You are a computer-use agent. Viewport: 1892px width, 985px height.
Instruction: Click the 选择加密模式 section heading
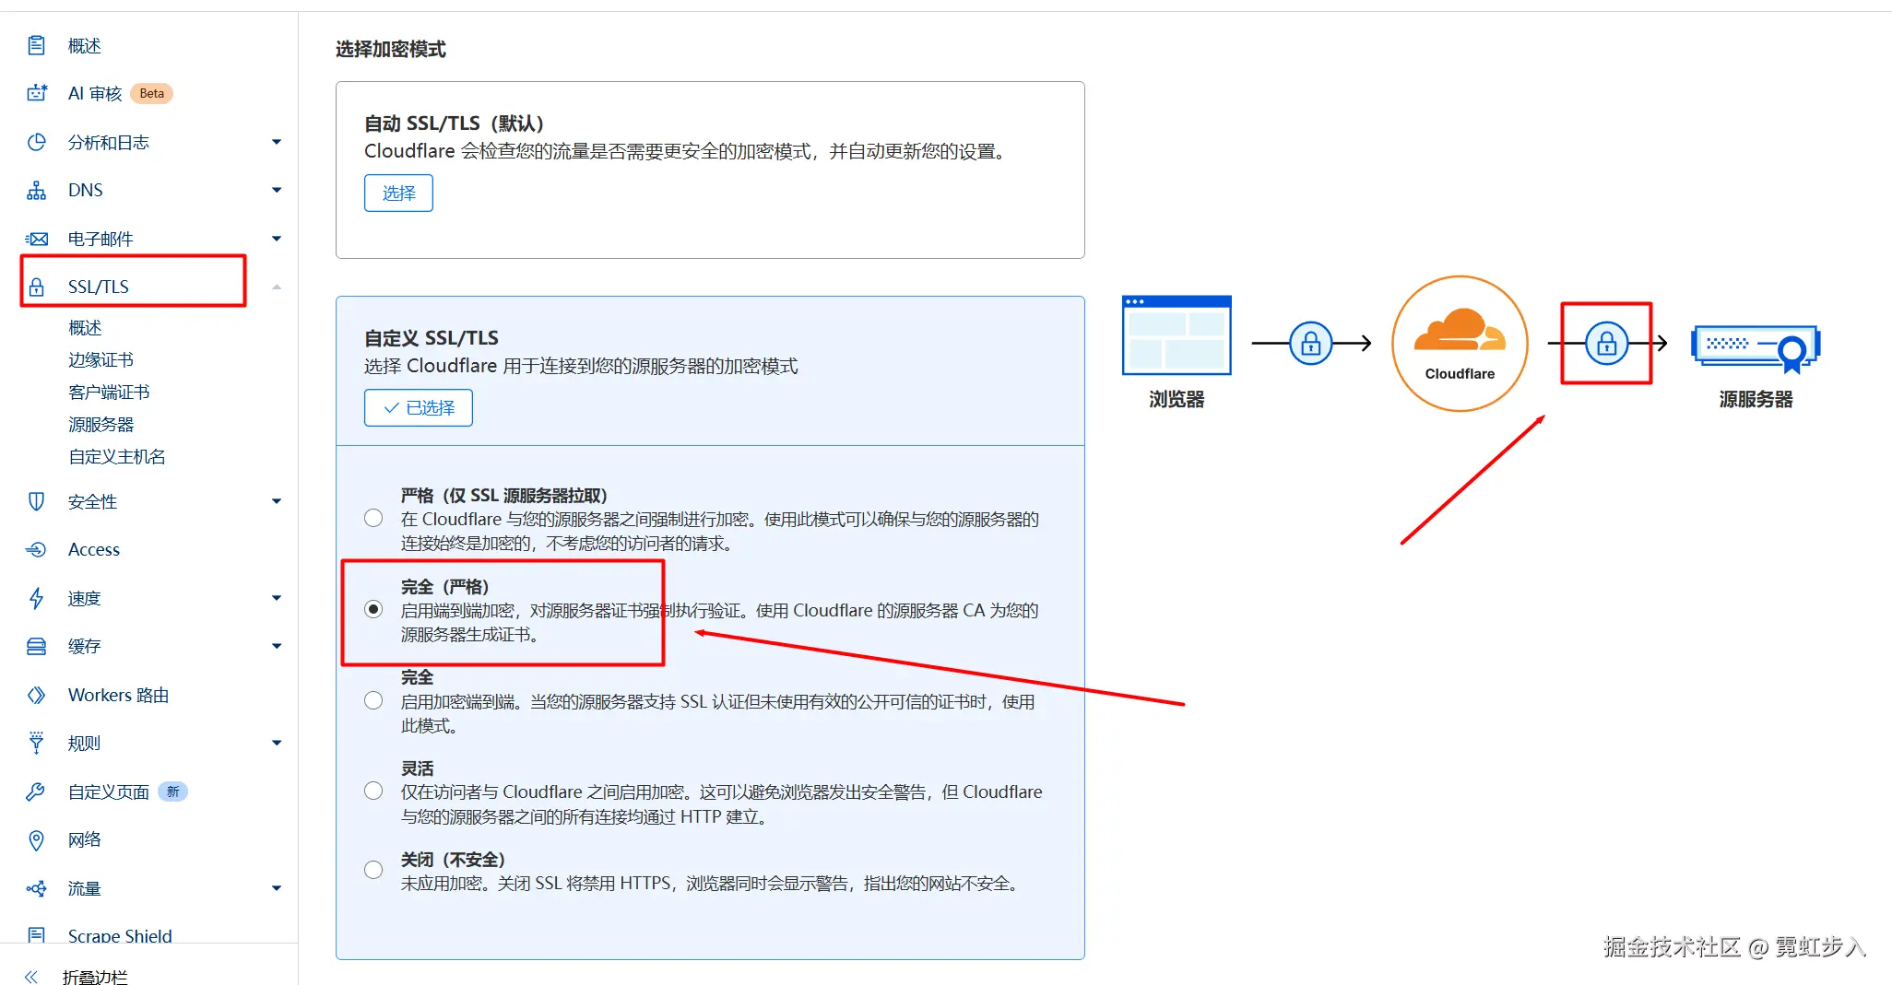(x=391, y=49)
